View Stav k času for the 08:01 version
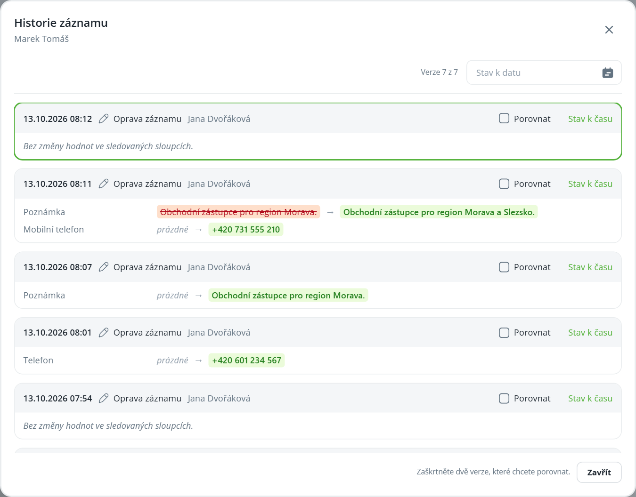 (x=590, y=332)
